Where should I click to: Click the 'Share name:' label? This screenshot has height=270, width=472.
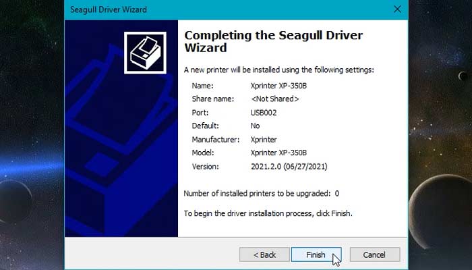213,99
